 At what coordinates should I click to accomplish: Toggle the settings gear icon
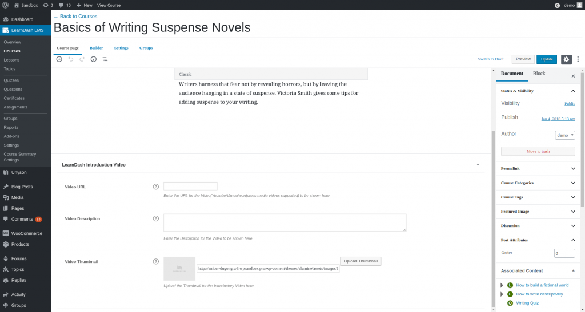[x=566, y=59]
